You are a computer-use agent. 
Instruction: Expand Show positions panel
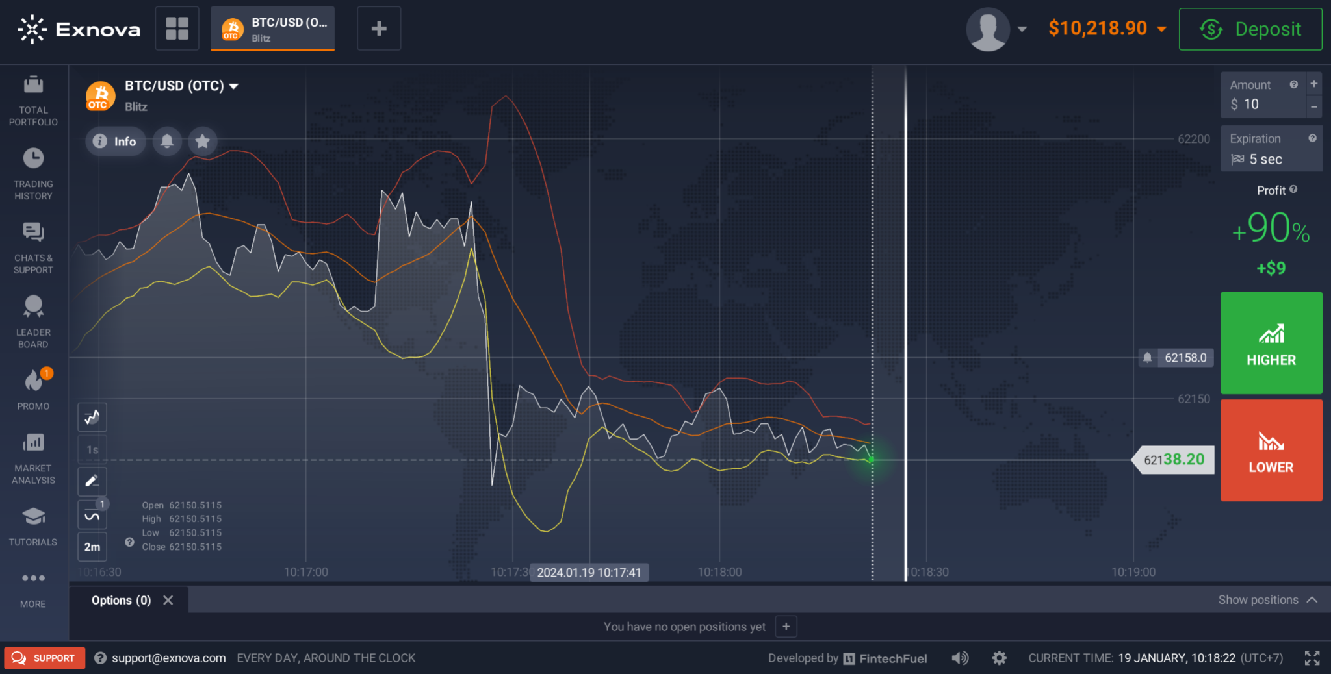point(1267,600)
